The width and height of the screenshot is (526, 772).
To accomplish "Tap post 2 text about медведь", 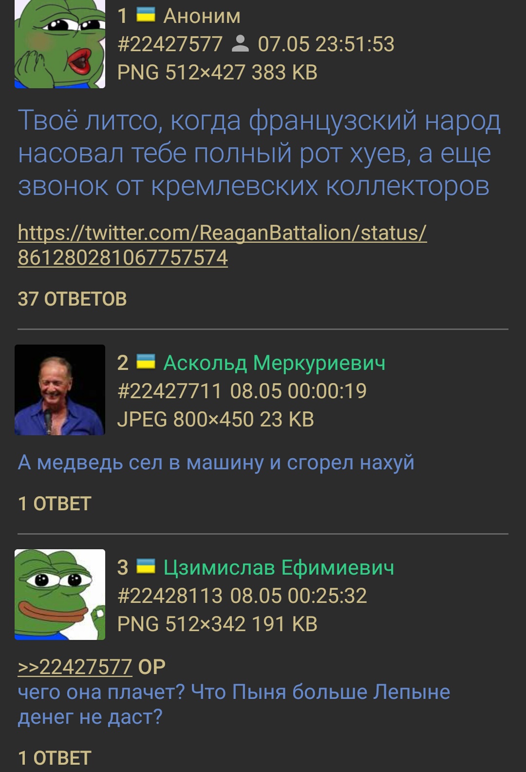I will 216,463.
